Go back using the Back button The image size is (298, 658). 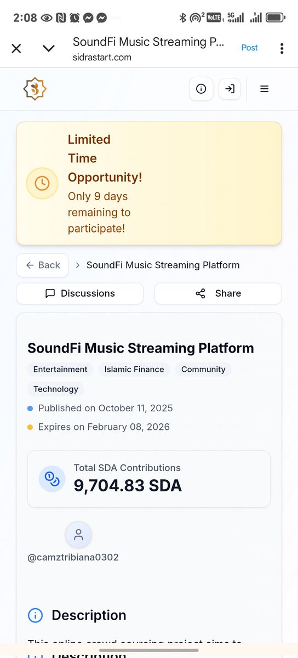(x=43, y=265)
